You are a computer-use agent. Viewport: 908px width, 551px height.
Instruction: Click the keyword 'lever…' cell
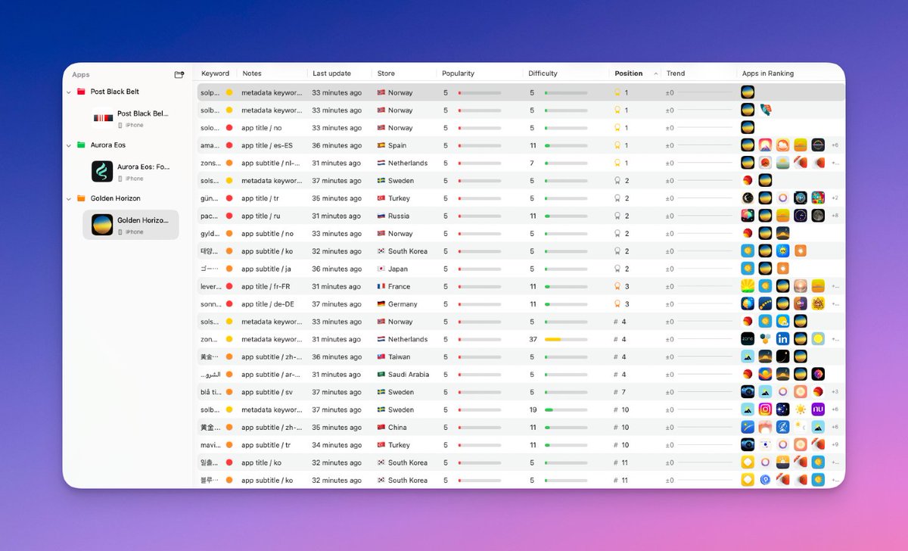[211, 286]
